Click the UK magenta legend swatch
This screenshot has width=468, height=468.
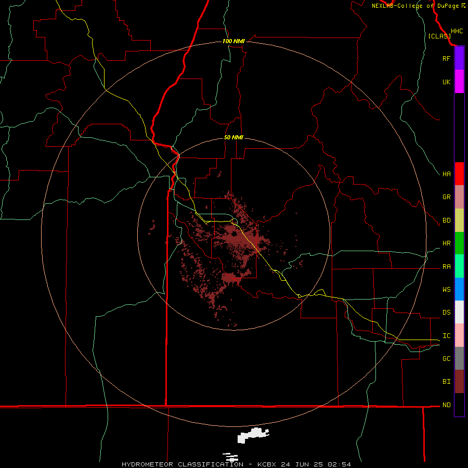tap(459, 82)
